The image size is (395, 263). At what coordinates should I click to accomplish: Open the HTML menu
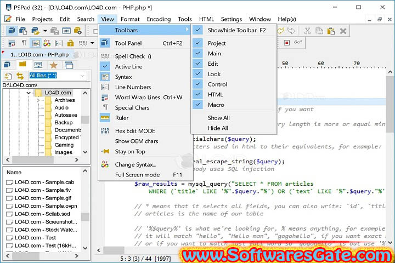[206, 19]
